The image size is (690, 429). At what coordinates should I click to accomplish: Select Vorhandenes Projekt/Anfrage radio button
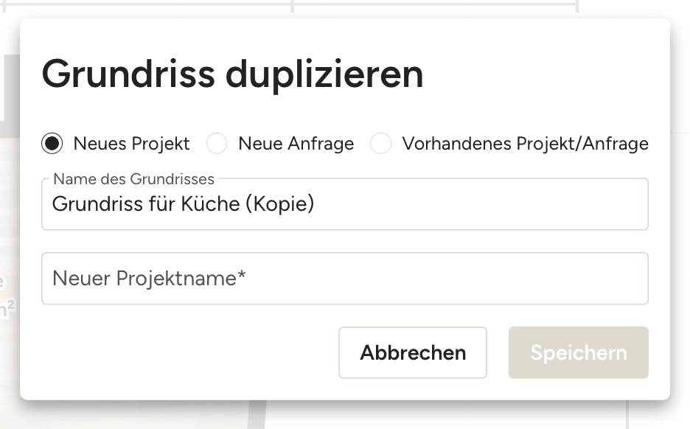[x=380, y=144]
